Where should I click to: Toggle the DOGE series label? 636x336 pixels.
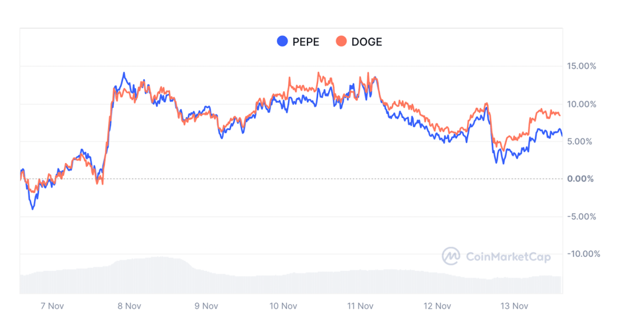coord(366,42)
